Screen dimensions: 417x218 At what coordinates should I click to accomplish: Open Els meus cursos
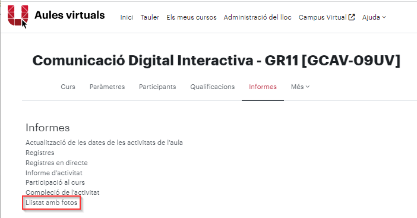tap(191, 17)
